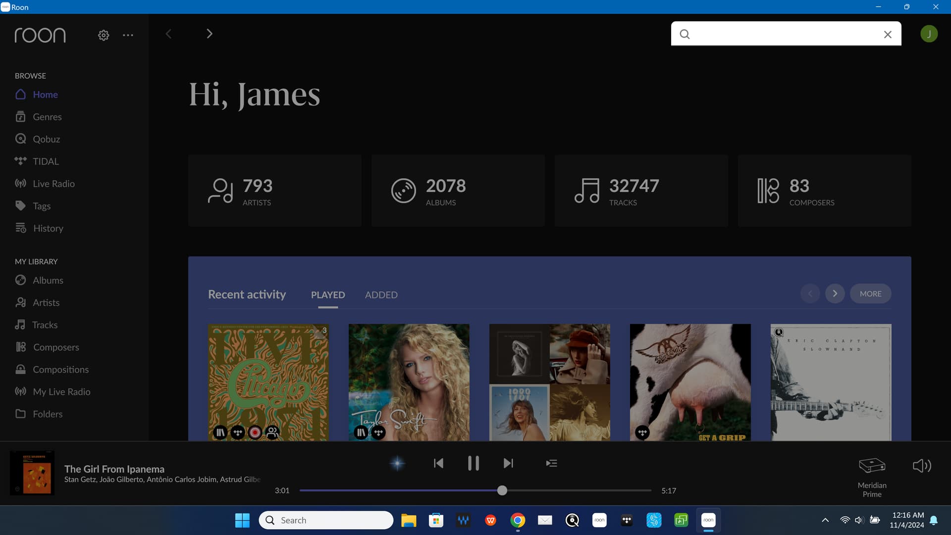This screenshot has width=951, height=535.
Task: Switch to the PLAYED tab
Action: tap(328, 295)
